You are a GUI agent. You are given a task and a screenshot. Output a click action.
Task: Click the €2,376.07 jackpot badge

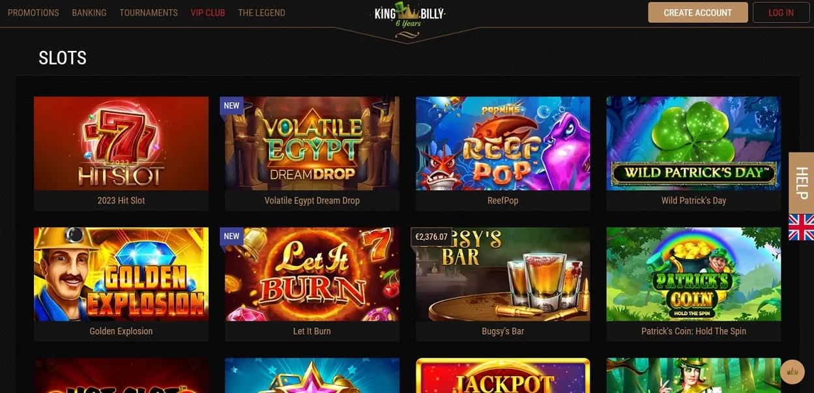pyautogui.click(x=431, y=237)
